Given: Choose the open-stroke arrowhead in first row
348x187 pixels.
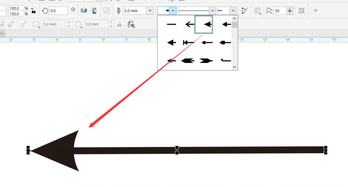Looking at the screenshot, I should pos(190,24).
